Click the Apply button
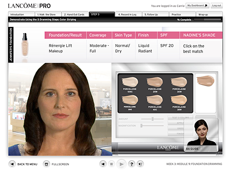Screen dimensions: 231x171 [180, 123]
